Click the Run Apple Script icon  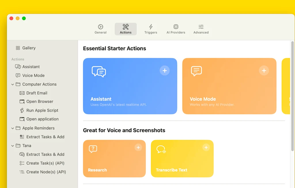click(x=22, y=111)
